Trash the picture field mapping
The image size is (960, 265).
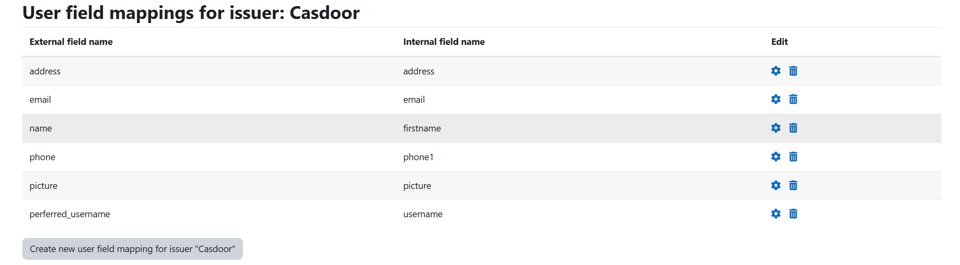(x=793, y=185)
